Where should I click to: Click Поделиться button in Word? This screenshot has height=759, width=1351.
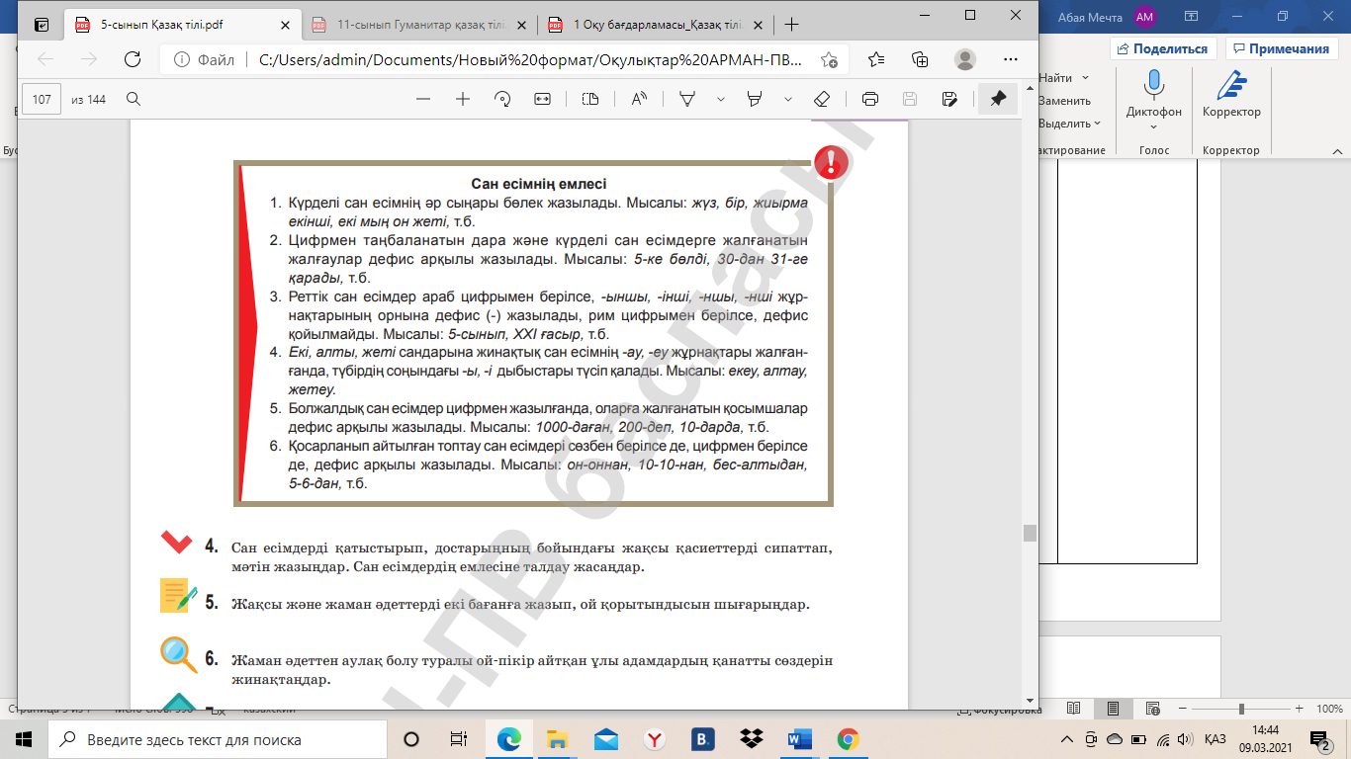1163,48
